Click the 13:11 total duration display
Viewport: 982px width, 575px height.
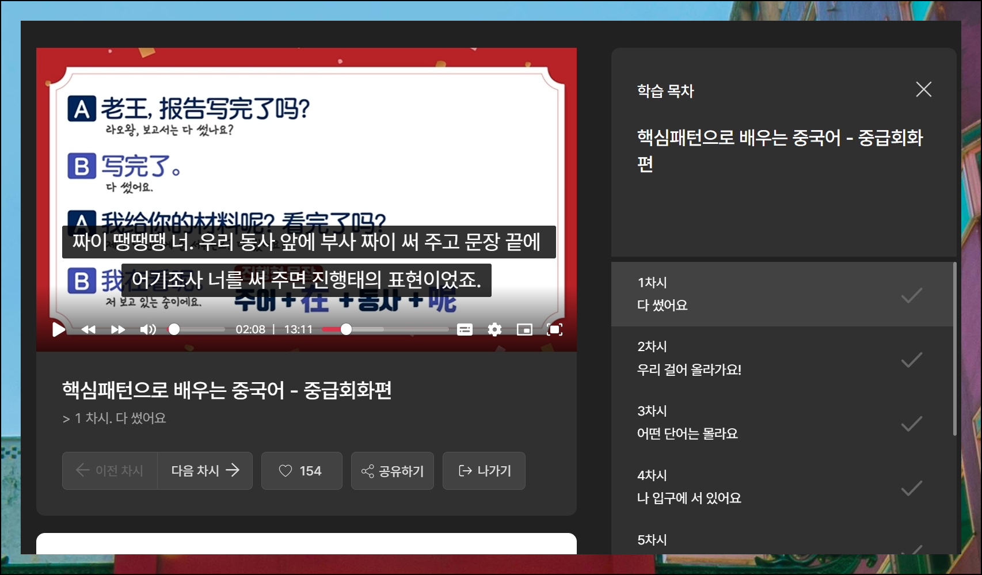298,330
